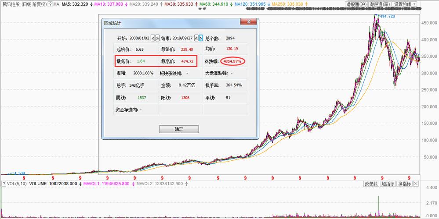Click the 改参数 button
The height and width of the screenshot is (219, 439).
(x=371, y=184)
